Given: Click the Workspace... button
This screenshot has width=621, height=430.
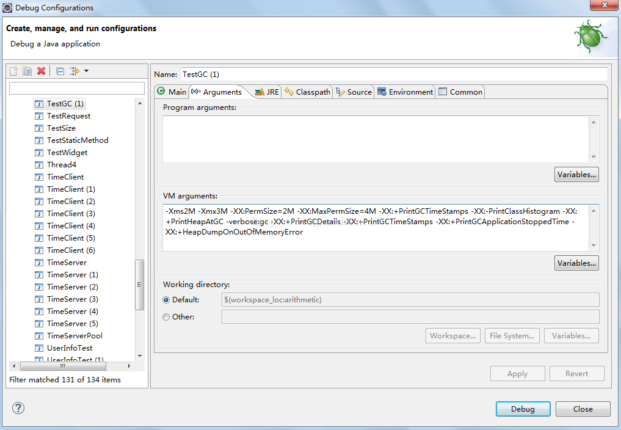Looking at the screenshot, I should [453, 336].
